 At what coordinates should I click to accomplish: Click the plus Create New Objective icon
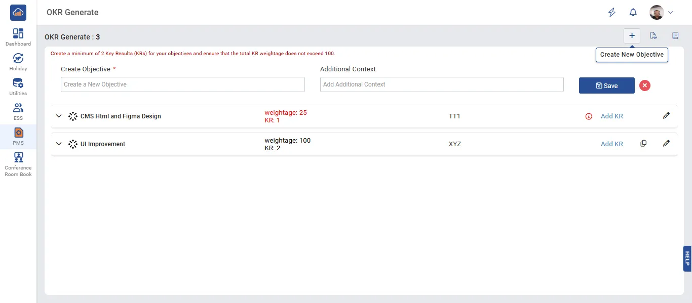tap(632, 36)
